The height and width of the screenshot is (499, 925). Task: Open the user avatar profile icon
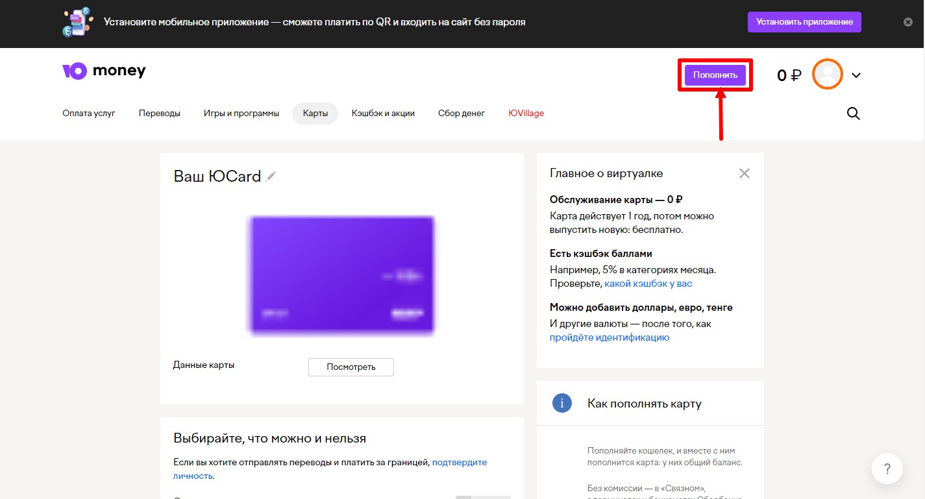[x=828, y=74]
